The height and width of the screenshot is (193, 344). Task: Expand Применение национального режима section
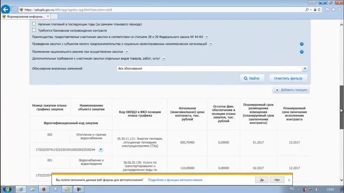(127, 51)
